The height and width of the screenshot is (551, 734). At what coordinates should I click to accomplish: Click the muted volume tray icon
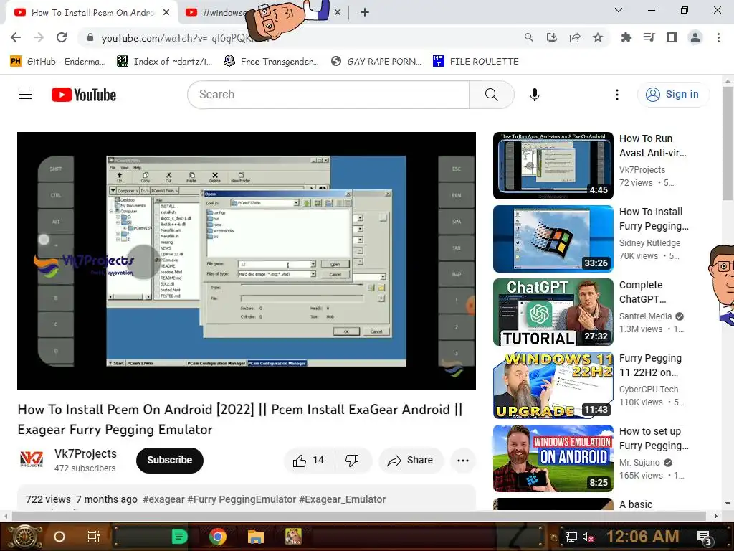click(x=588, y=537)
